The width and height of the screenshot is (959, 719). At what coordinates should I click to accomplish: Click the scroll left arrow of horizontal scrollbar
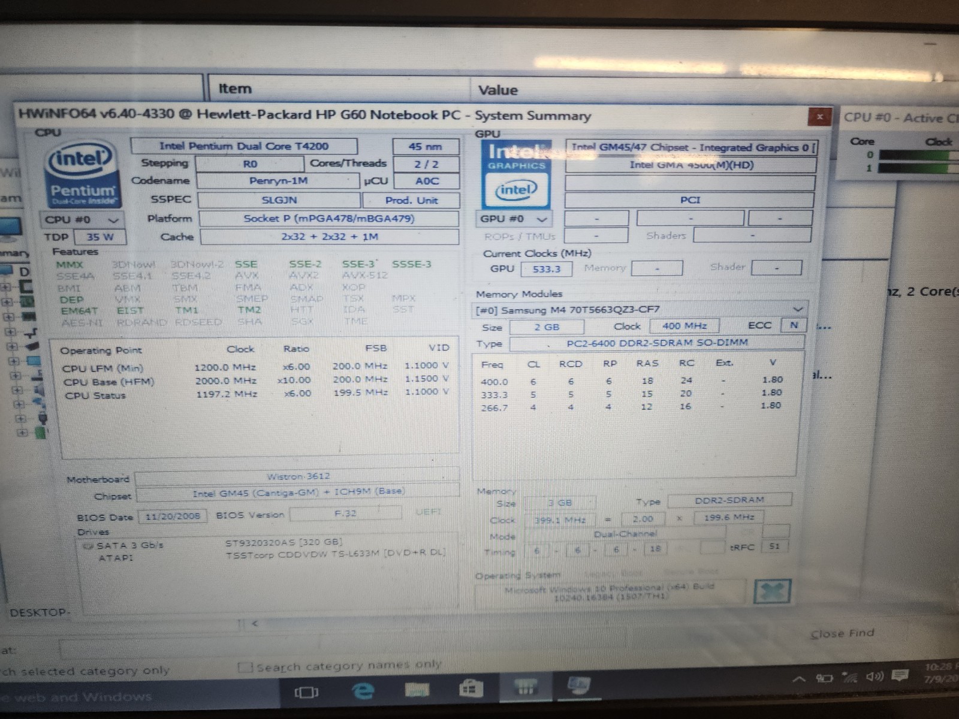coord(255,623)
